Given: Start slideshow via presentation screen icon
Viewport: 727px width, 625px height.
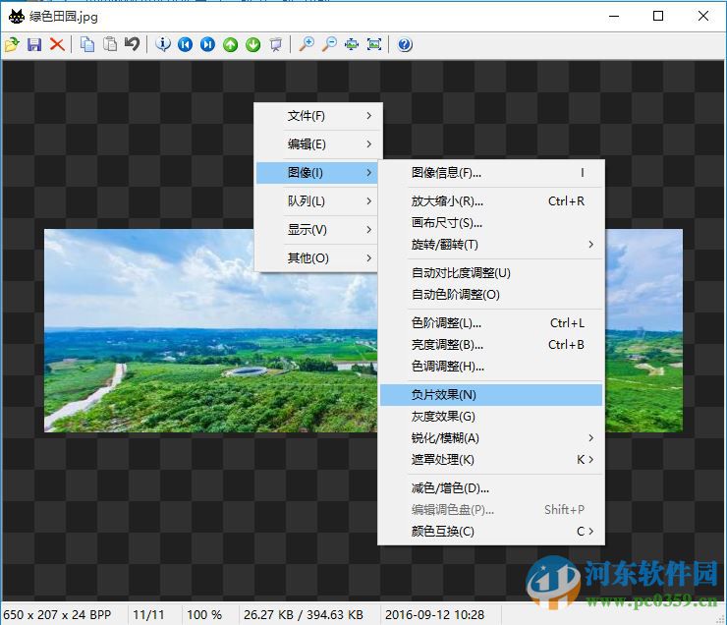Looking at the screenshot, I should coord(276,44).
